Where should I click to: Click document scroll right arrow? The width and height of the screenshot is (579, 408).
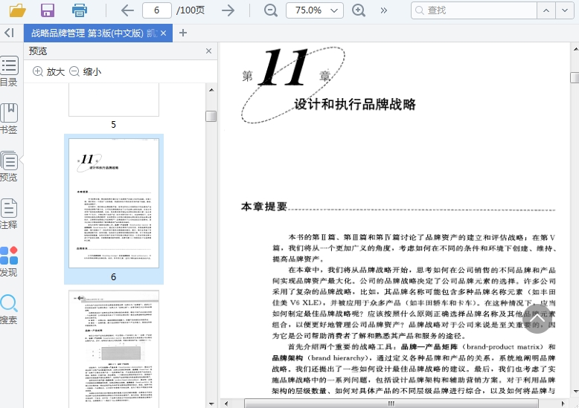click(563, 404)
